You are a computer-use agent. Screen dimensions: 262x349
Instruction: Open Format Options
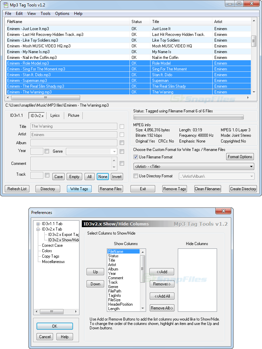(x=240, y=157)
